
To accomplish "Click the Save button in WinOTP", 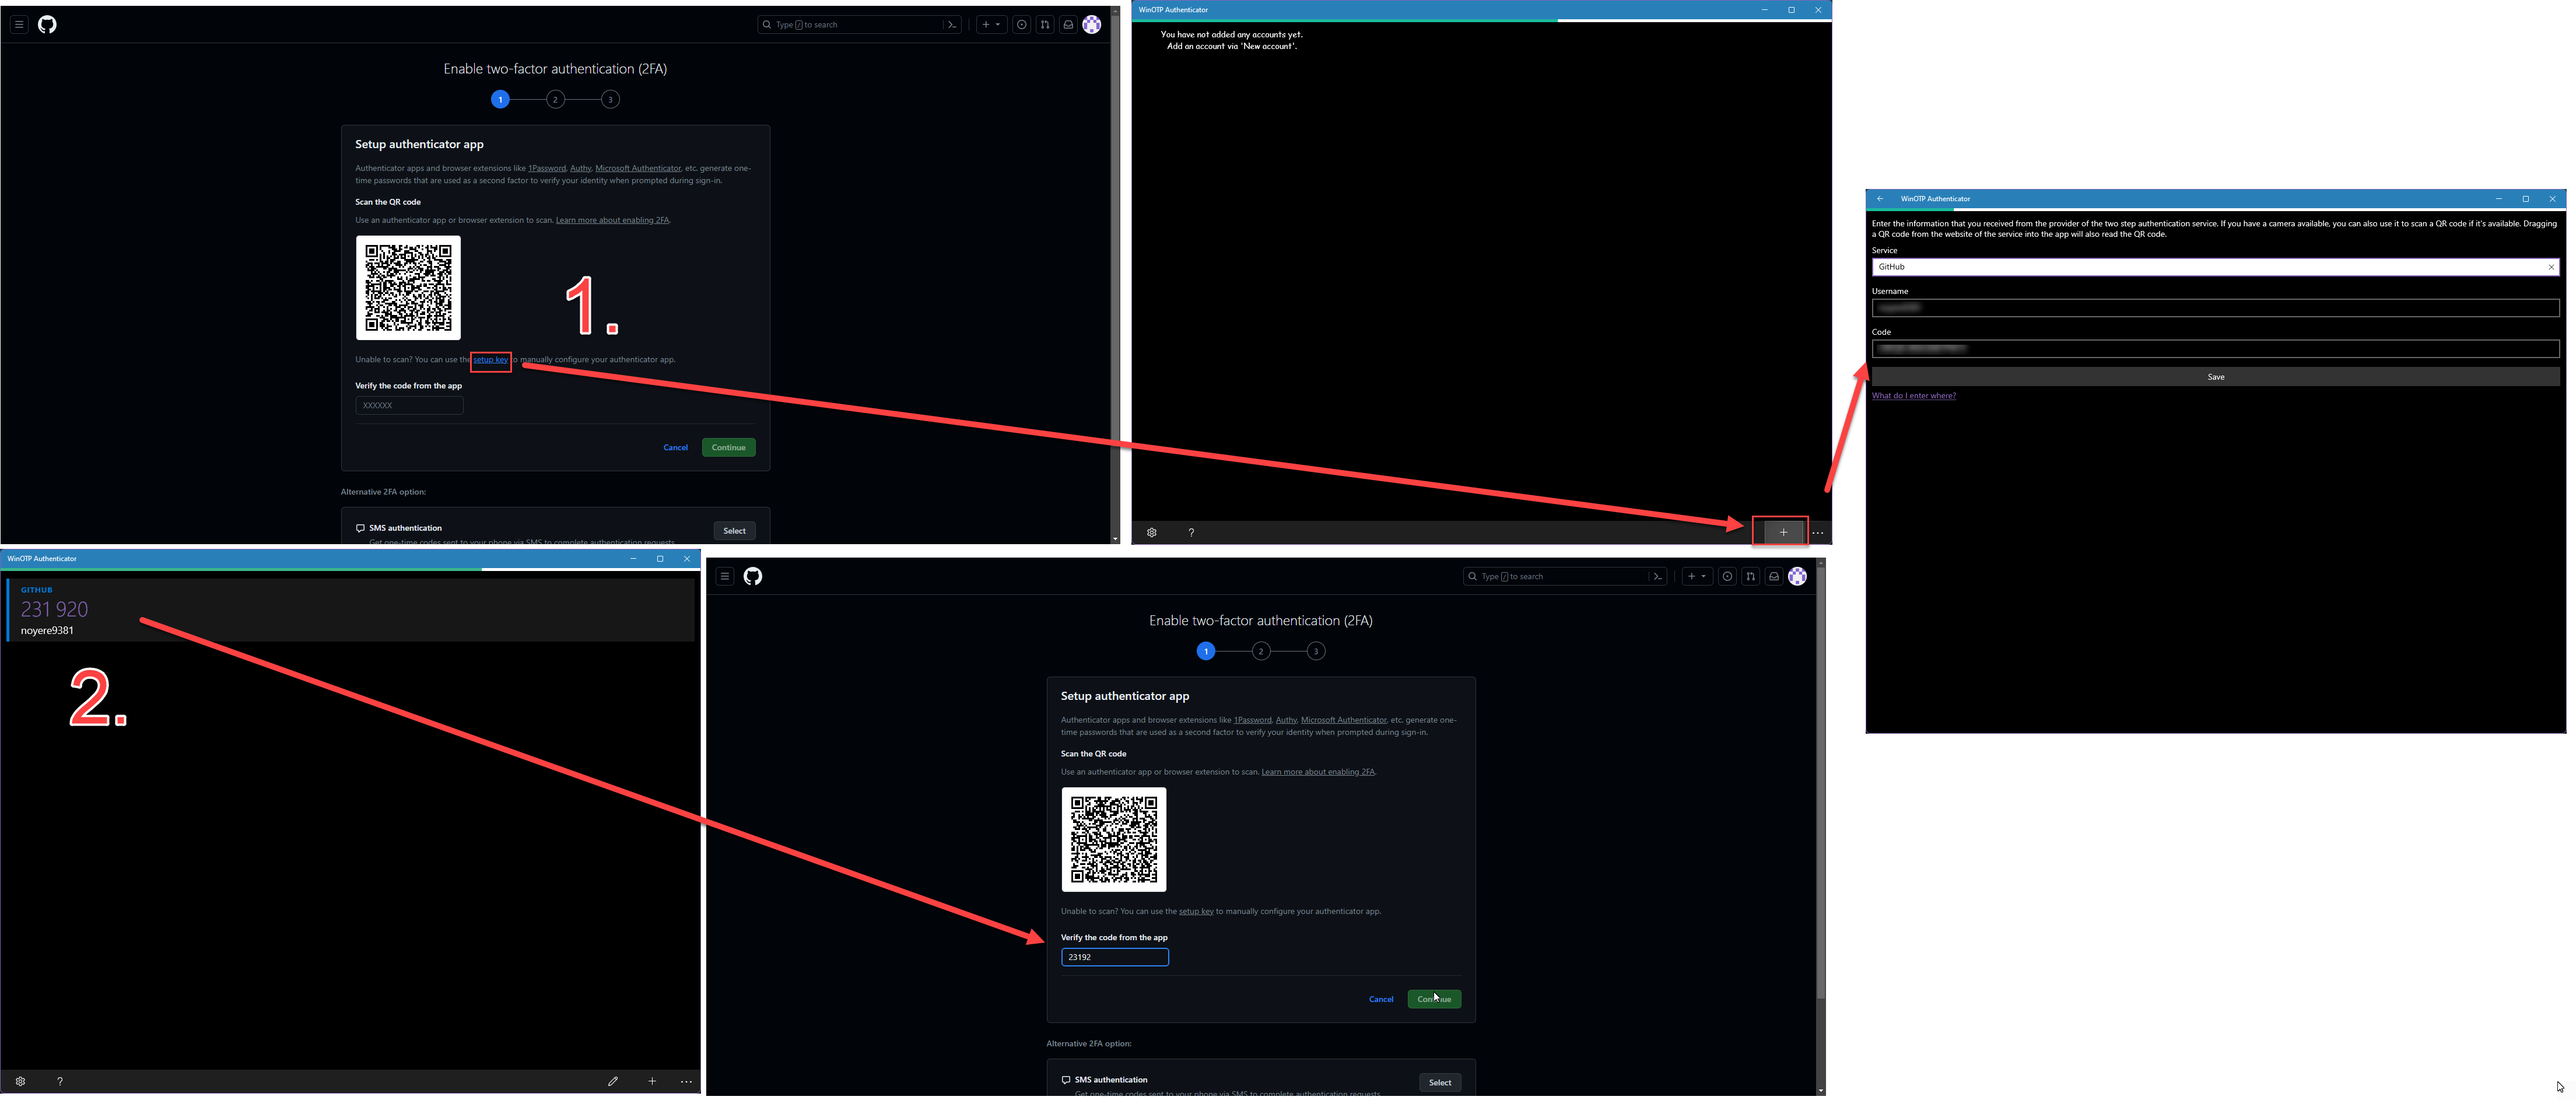I will [2216, 376].
